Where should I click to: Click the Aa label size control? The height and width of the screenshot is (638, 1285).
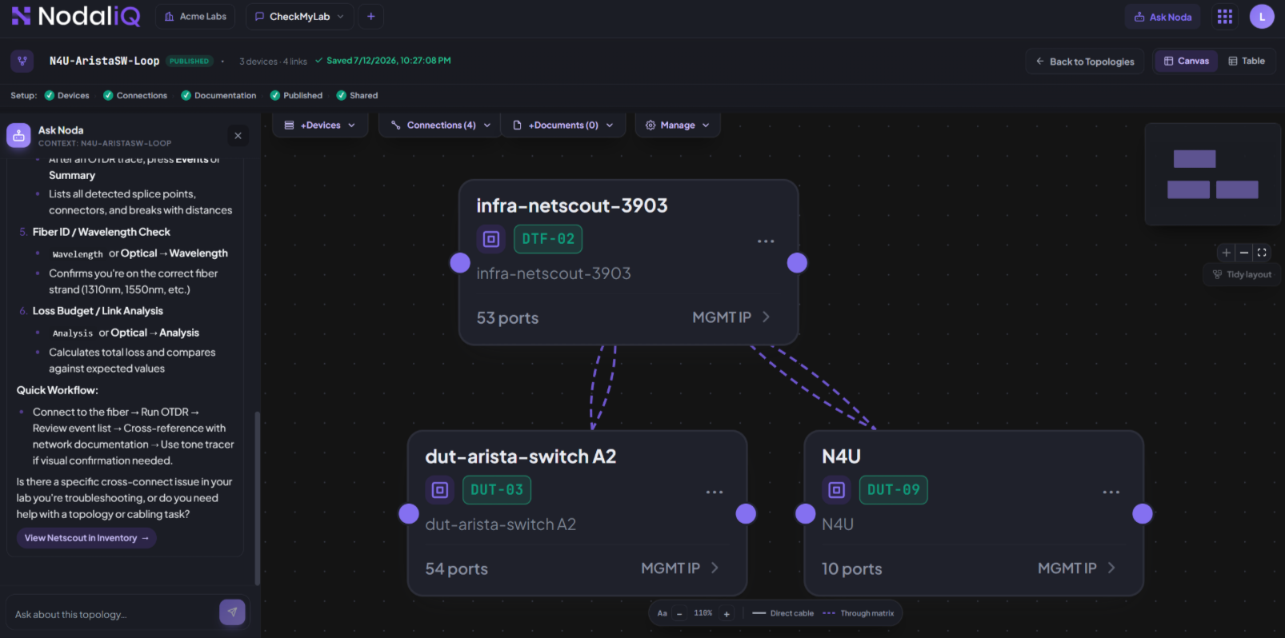click(662, 614)
